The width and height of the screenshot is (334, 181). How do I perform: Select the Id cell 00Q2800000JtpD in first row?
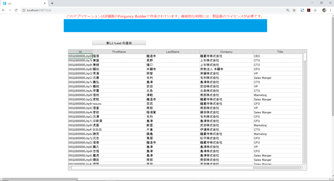point(80,56)
